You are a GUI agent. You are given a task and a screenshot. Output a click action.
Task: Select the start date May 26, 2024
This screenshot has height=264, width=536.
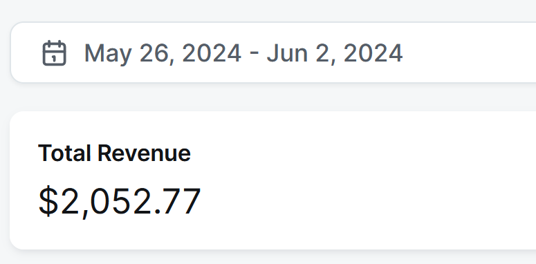click(163, 53)
